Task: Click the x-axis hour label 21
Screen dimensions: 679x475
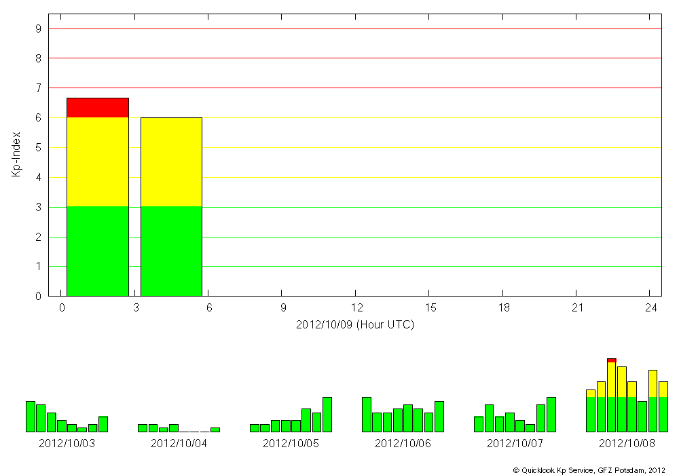Action: (x=578, y=307)
